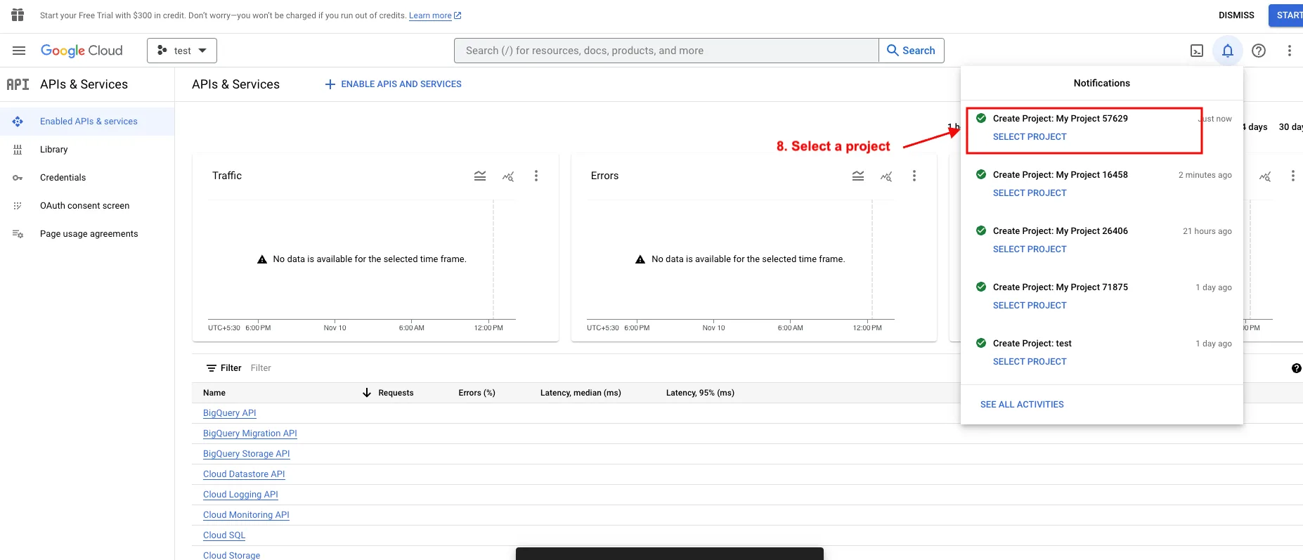Screen dimensions: 1303x560
Task: Click the Library sidebar icon
Action: pyautogui.click(x=18, y=150)
